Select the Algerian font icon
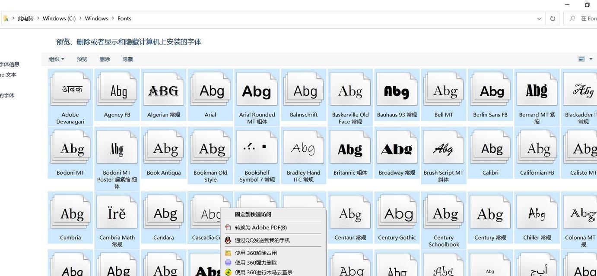Image resolution: width=597 pixels, height=276 pixels. coord(164,89)
